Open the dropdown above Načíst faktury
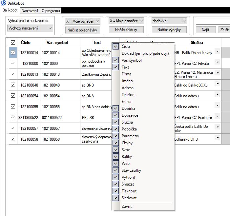 click(126, 21)
